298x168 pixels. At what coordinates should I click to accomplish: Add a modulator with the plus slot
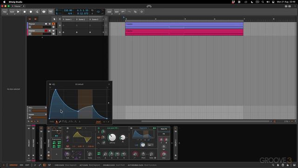click(x=56, y=154)
